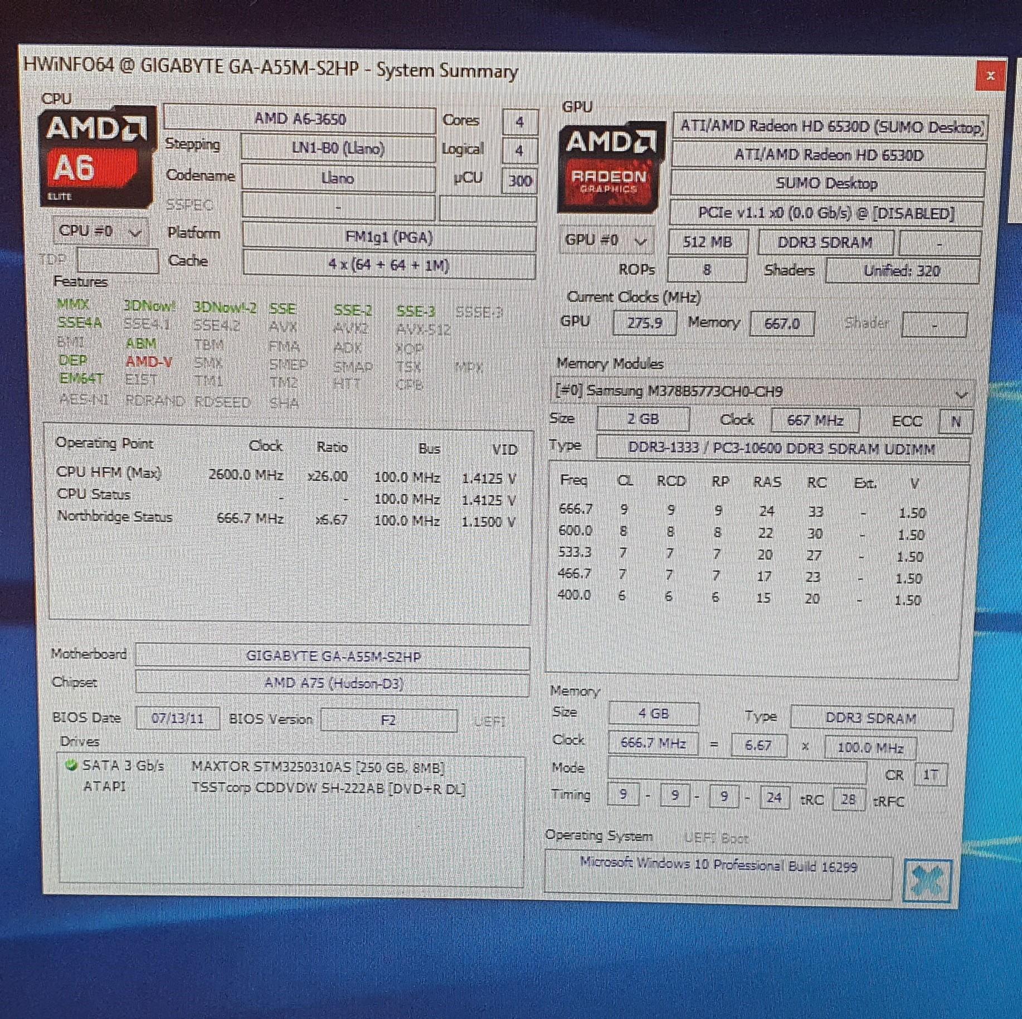Click the 533.3 frequency timing row
1022x1019 pixels.
[740, 554]
